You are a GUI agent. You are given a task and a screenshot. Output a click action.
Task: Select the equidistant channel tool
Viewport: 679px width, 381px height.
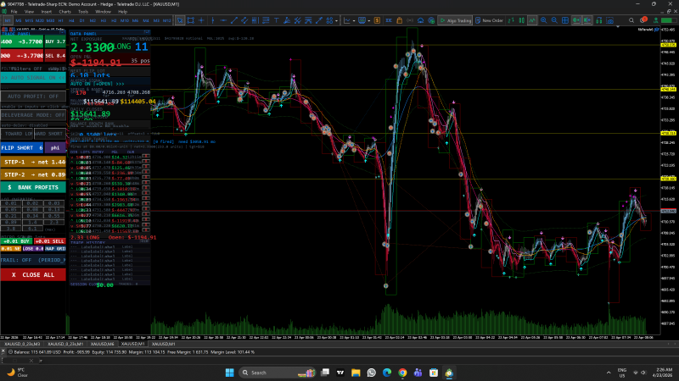point(244,20)
